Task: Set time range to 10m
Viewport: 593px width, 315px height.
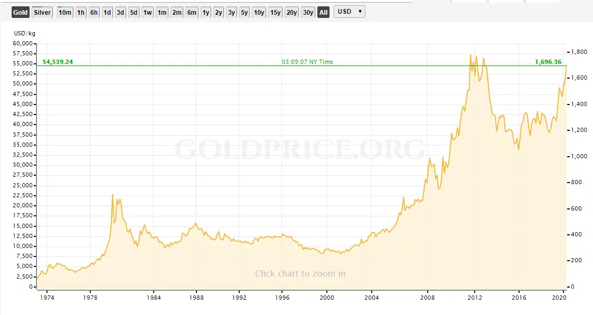Action: pyautogui.click(x=65, y=12)
